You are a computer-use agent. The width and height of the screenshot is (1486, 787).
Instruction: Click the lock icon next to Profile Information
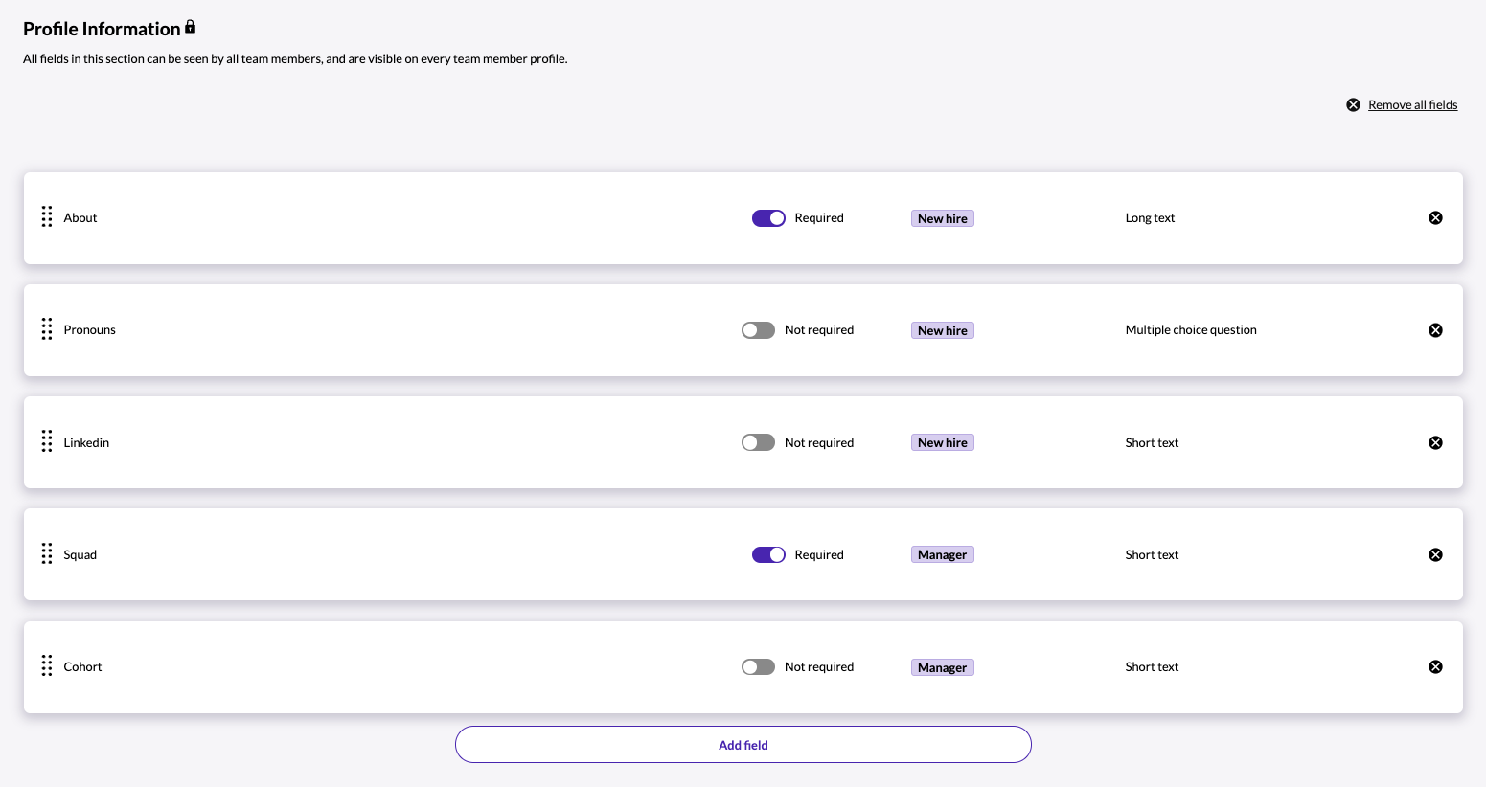click(x=190, y=27)
